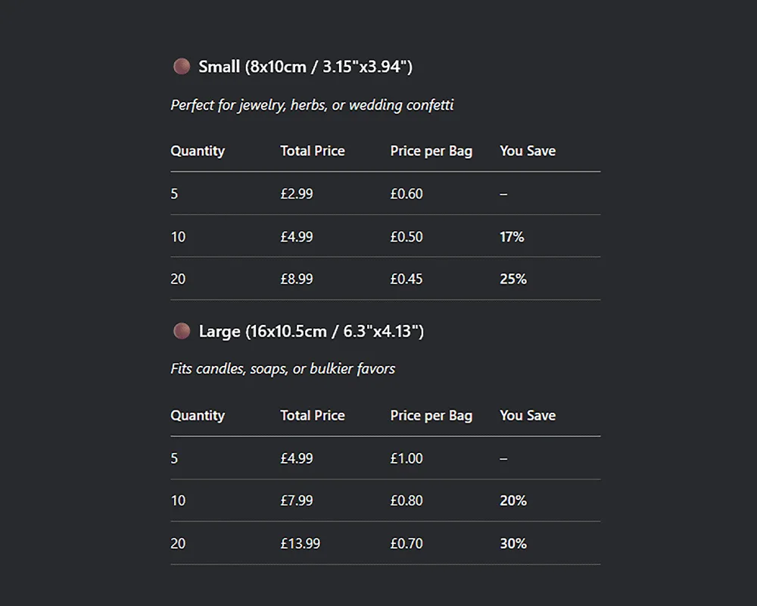
Task: Select the £2.99 total price cell
Action: click(x=296, y=194)
